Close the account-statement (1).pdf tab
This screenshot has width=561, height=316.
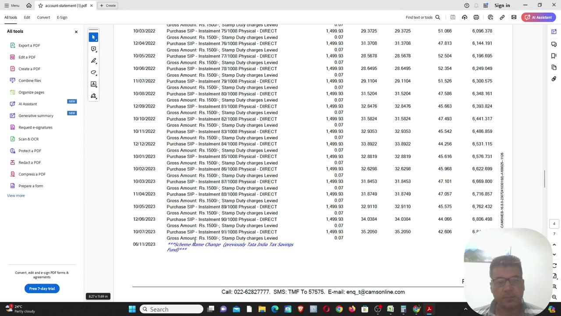(x=91, y=6)
